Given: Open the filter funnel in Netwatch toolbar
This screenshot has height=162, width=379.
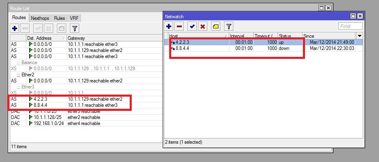Looking at the screenshot, I should [229, 26].
